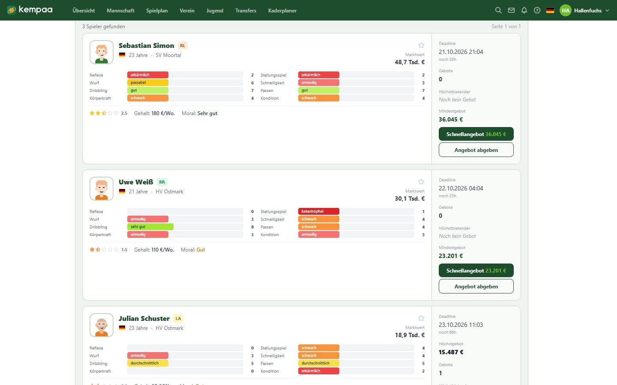Favorite Julian Schuster with the star
This screenshot has height=385, width=617.
tap(421, 318)
